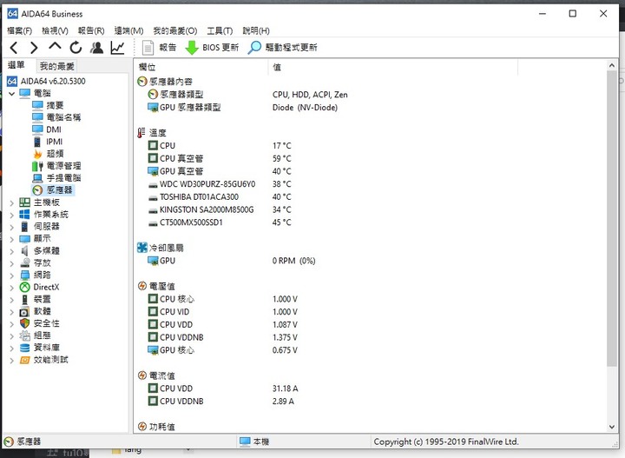The height and width of the screenshot is (458, 625).
Task: Collapse the 電腦 computer tree node
Action: coord(11,94)
